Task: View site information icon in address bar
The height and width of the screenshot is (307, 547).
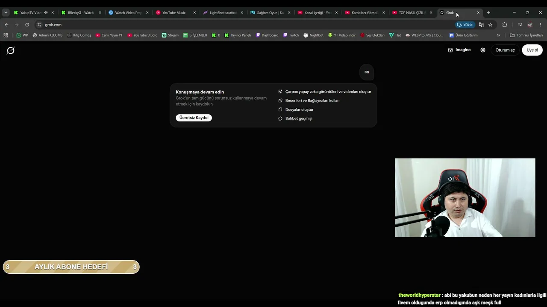Action: (x=39, y=25)
